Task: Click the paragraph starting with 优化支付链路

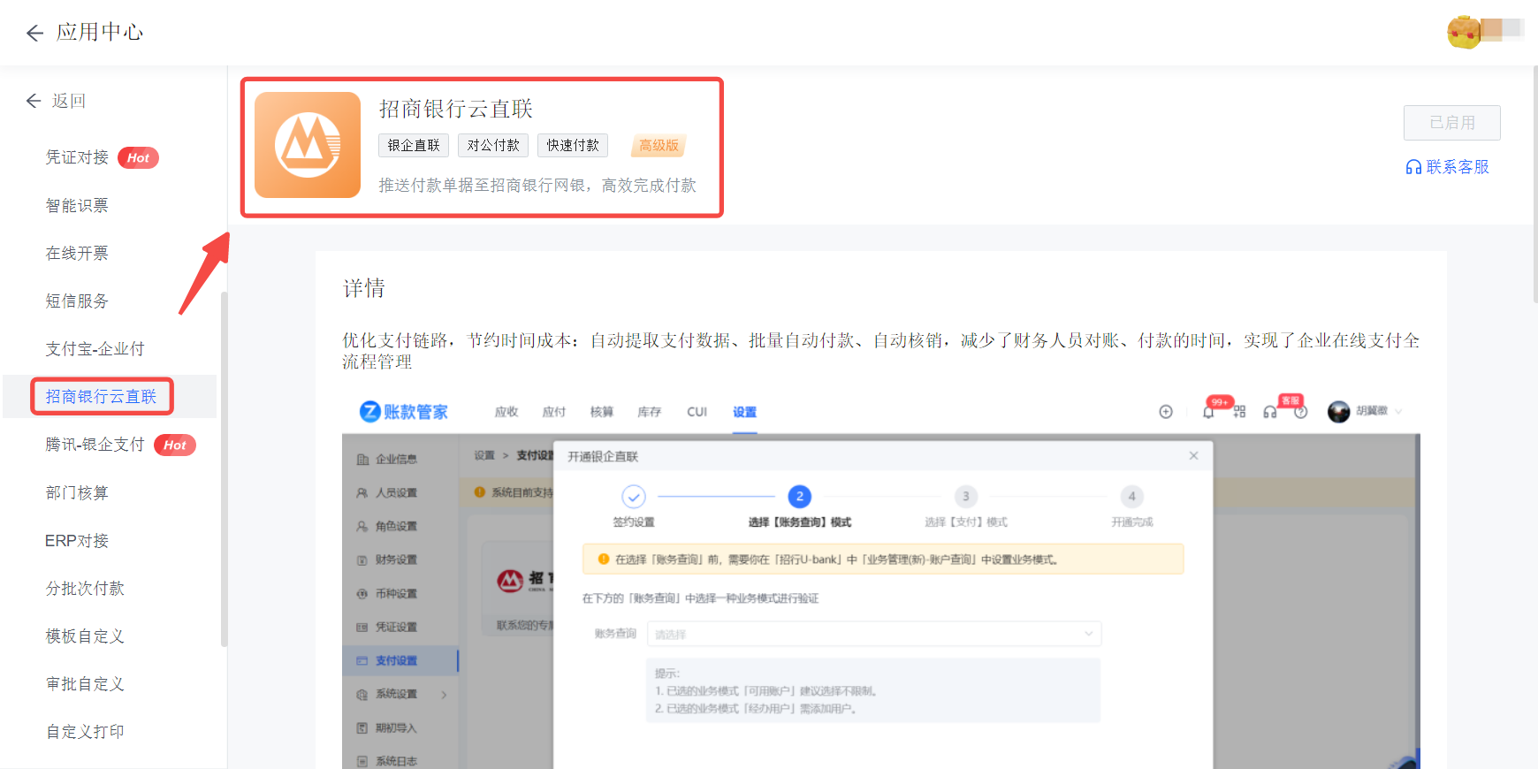Action: point(880,351)
